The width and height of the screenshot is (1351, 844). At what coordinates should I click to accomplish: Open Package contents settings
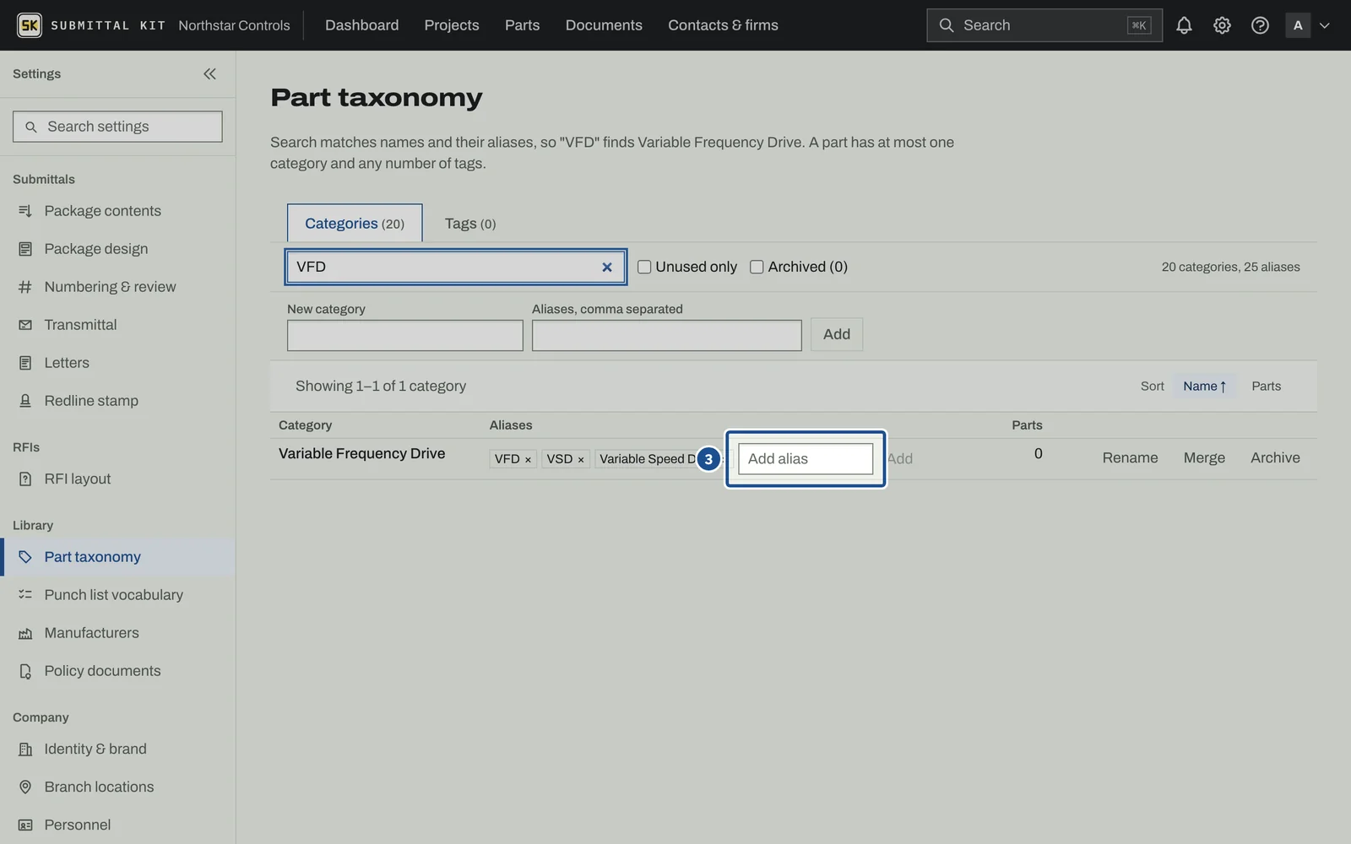pyautogui.click(x=117, y=211)
